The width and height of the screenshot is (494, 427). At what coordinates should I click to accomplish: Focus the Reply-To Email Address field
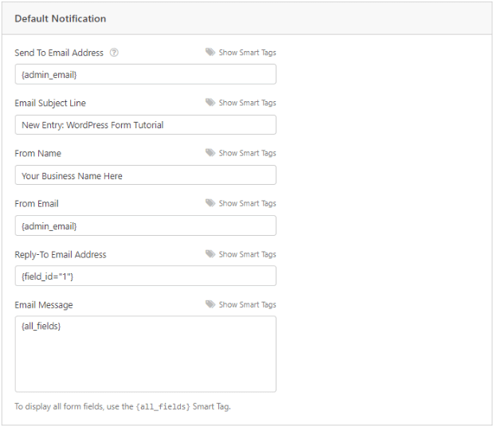146,276
